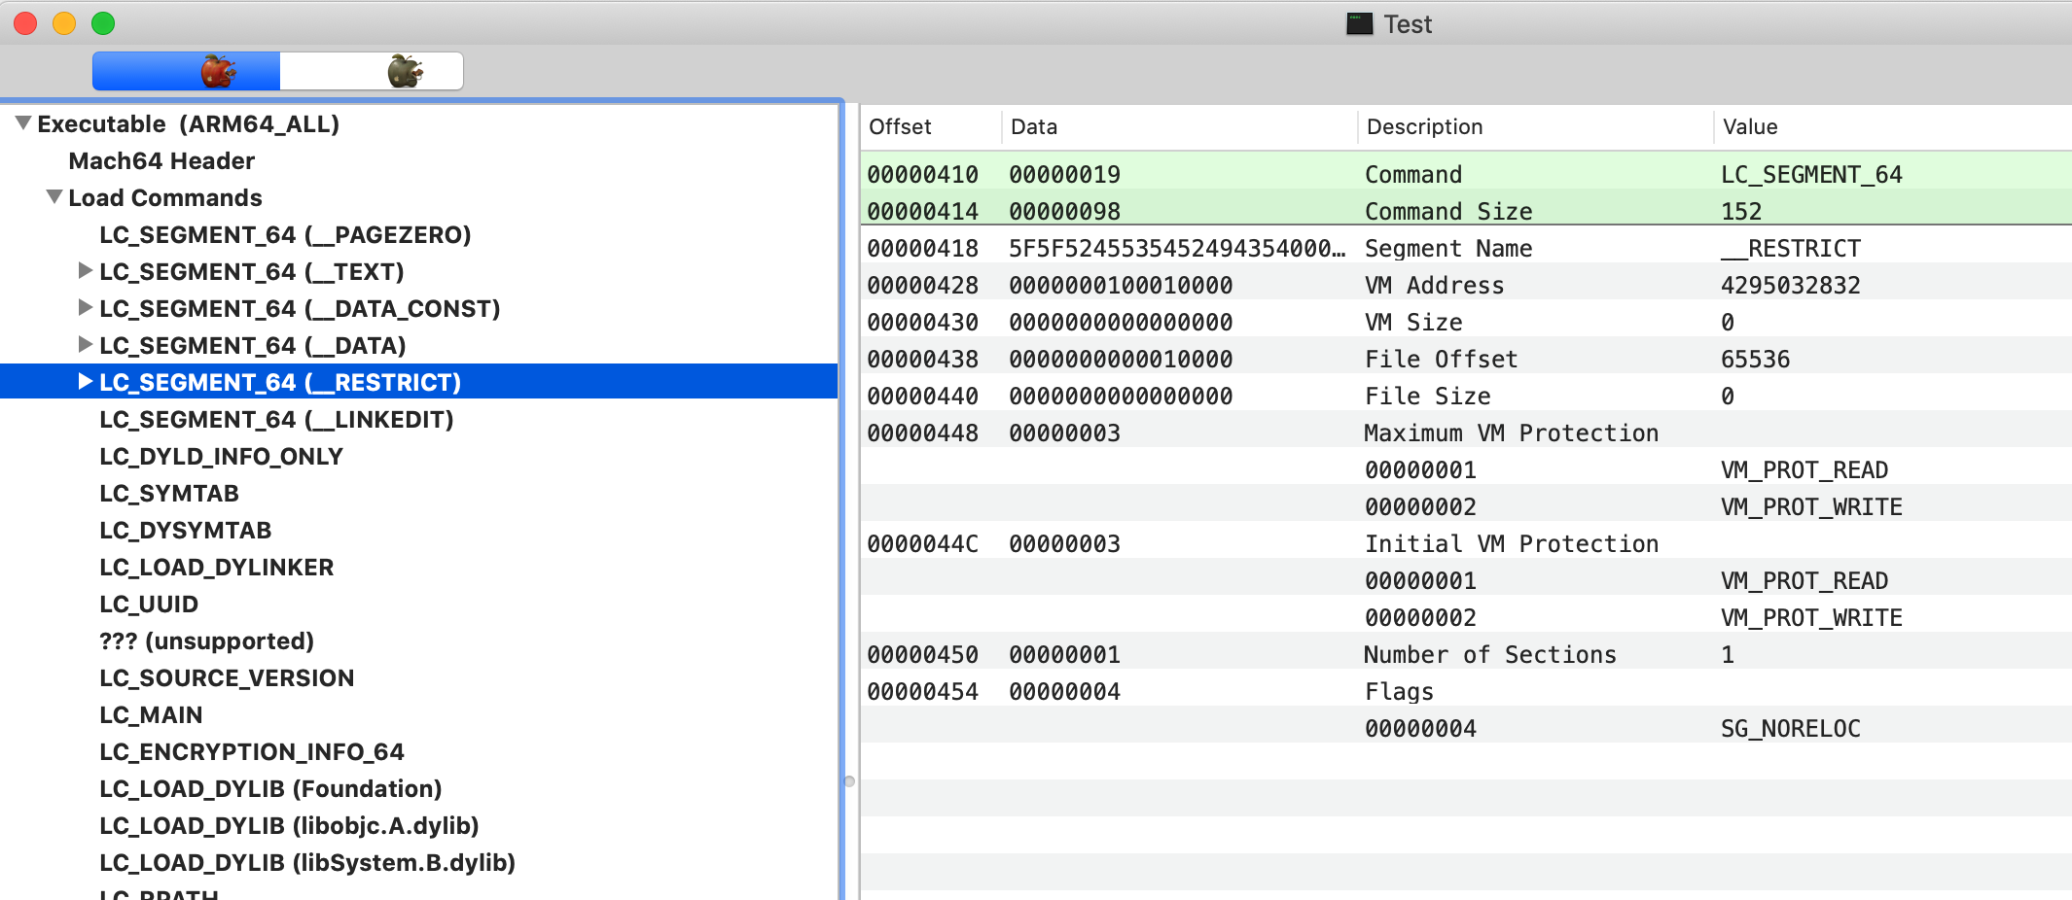Select the LC_MAIN load command
The width and height of the screenshot is (2072, 900).
(x=151, y=715)
